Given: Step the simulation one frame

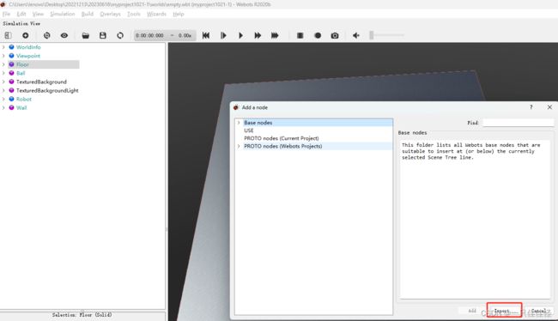Looking at the screenshot, I should click(x=223, y=35).
